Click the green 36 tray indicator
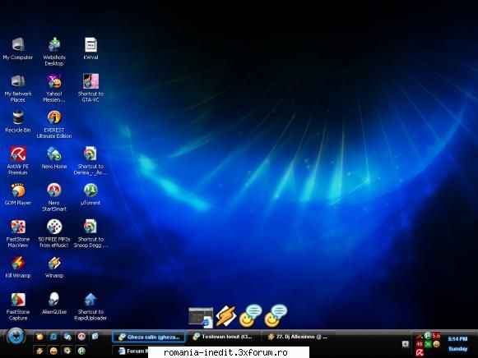 coord(428,344)
